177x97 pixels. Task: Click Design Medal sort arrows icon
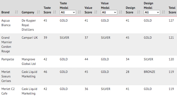(x=163, y=12)
